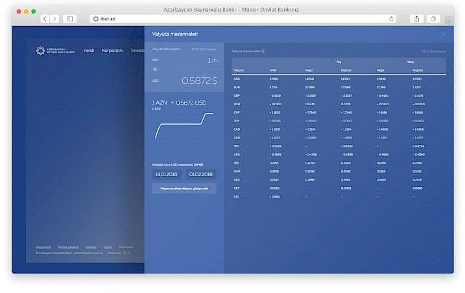465x293 pixels.
Task: Open the Korporativ menu
Action: pos(112,51)
